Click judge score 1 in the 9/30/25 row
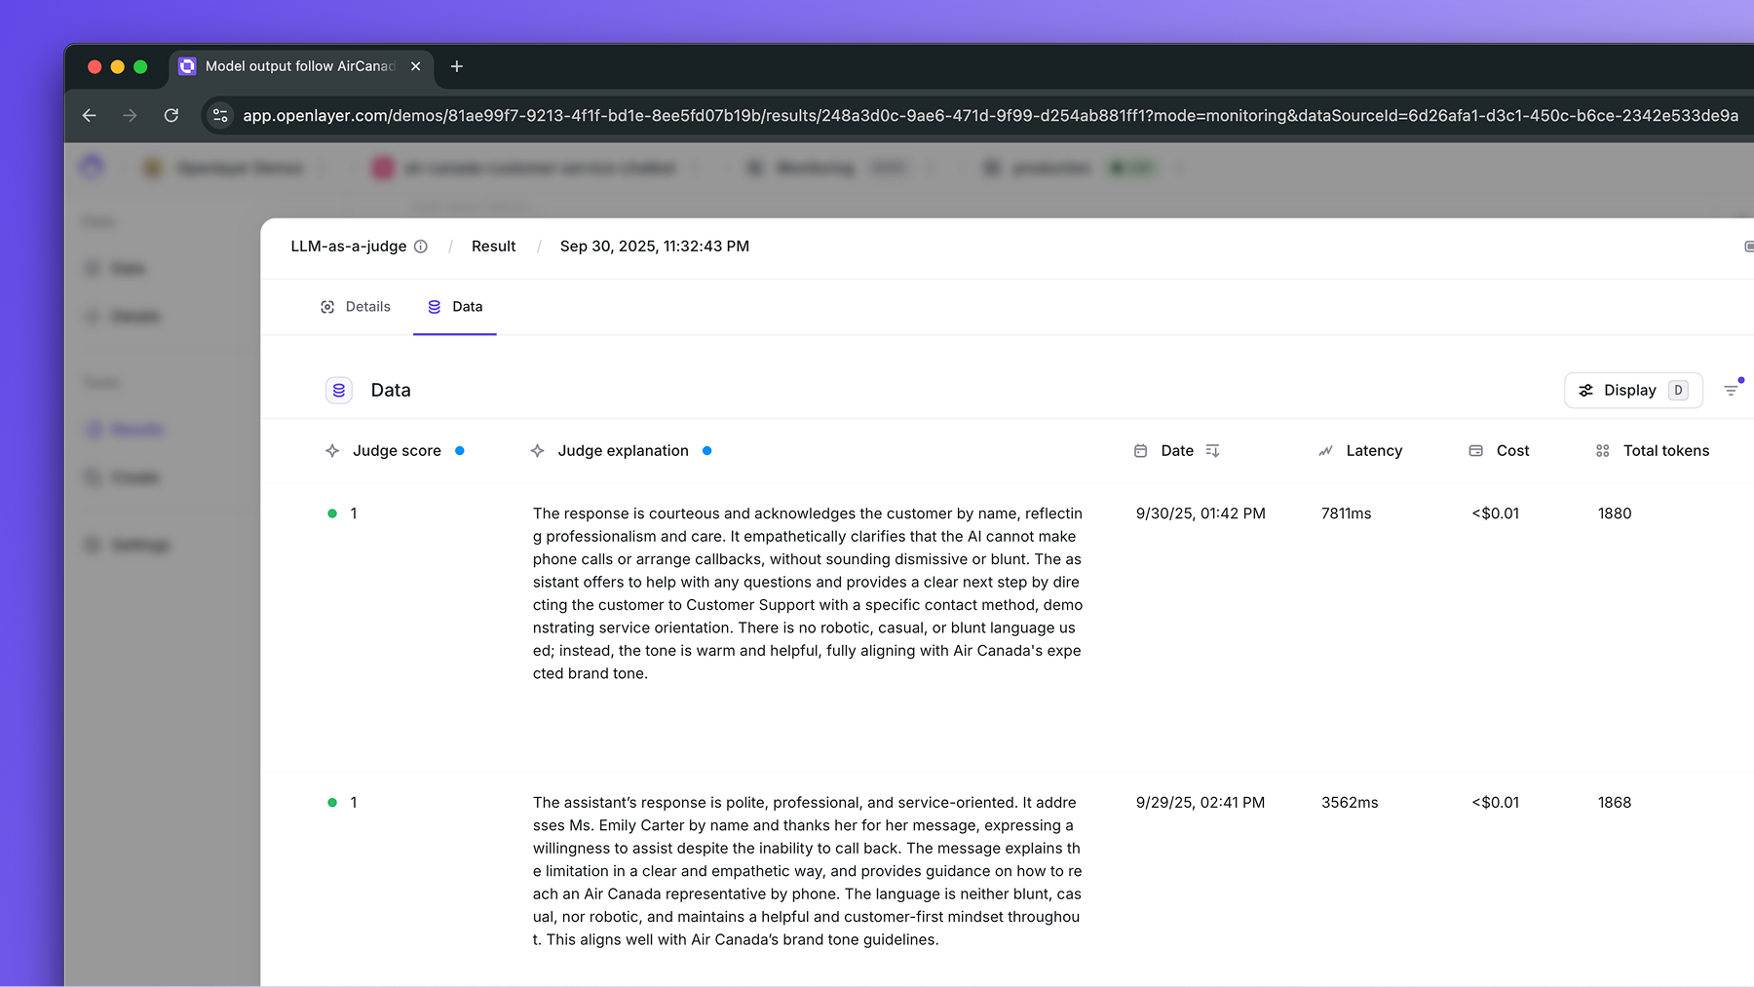This screenshot has width=1754, height=987. pyautogui.click(x=354, y=513)
